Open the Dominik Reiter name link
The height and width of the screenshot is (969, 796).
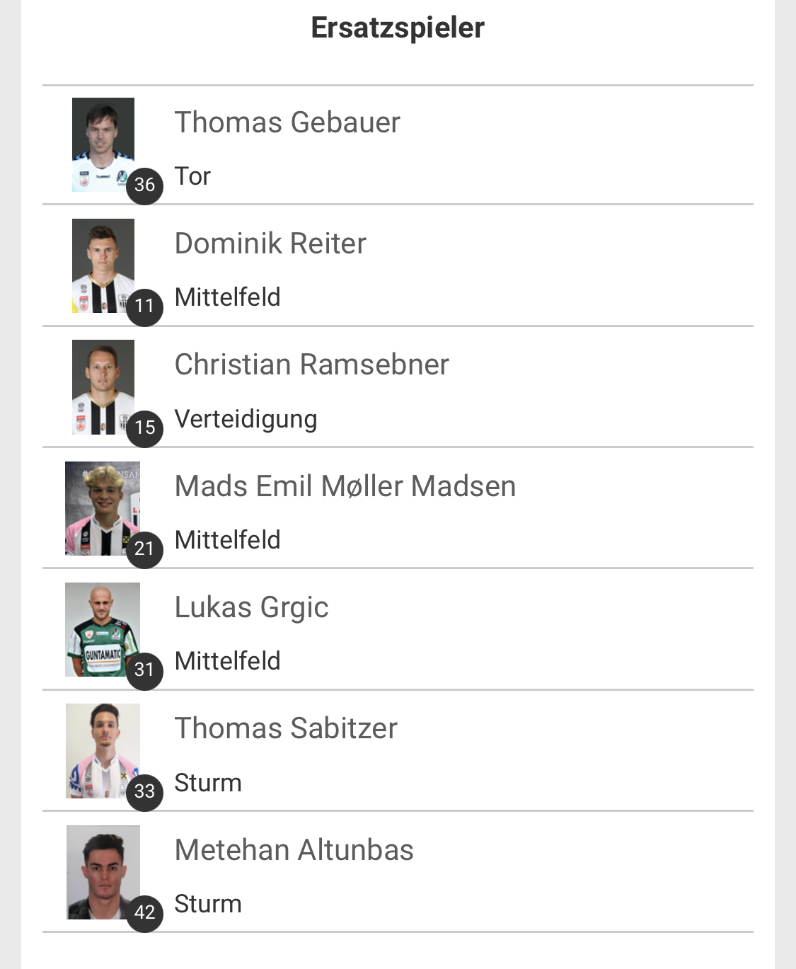(270, 243)
